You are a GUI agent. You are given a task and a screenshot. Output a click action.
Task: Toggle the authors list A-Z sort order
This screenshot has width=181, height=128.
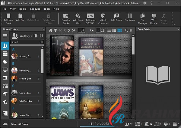coord(42,36)
